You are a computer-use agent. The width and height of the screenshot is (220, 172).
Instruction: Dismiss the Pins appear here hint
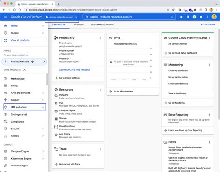point(44,61)
